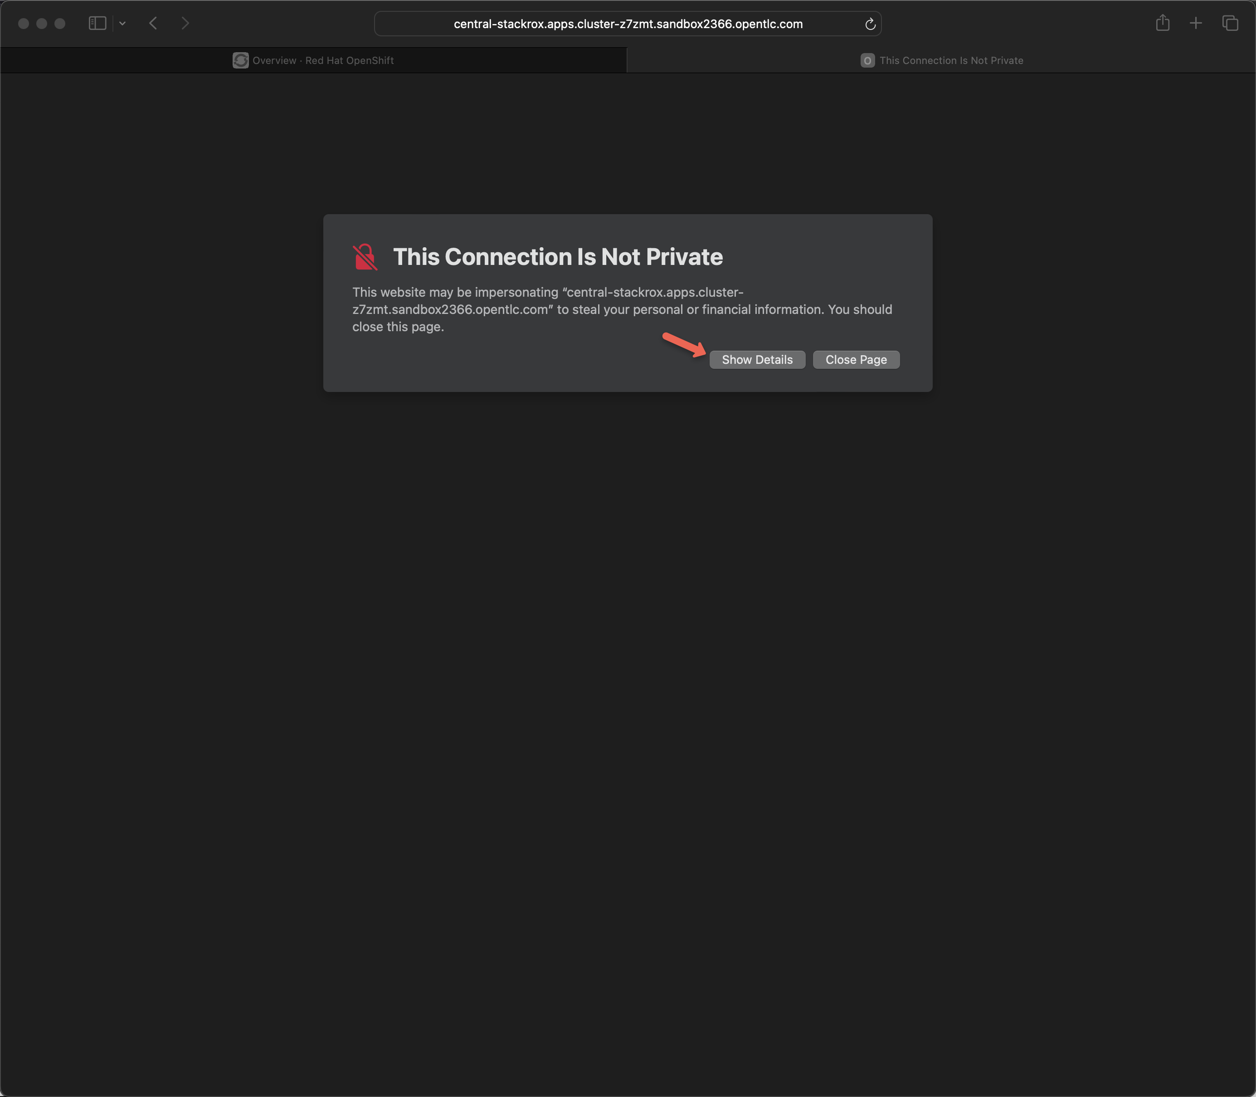Screen dimensions: 1256x1097
Task: Click the This Connection Is Not Private heading
Action: pos(557,257)
